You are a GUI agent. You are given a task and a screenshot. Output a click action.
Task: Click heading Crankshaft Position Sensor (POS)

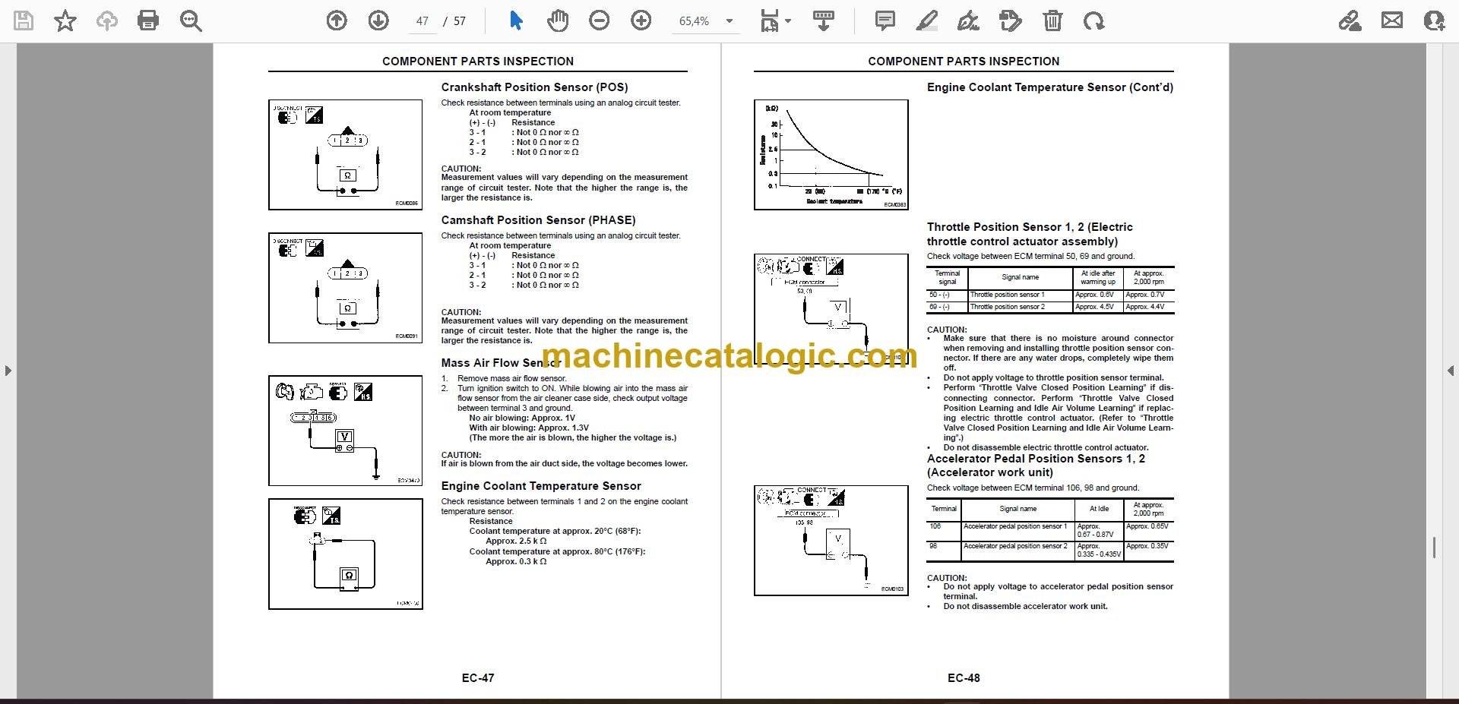tap(534, 87)
